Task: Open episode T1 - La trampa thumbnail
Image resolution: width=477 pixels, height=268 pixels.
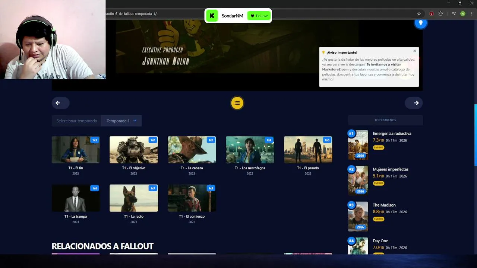Action: 76,198
